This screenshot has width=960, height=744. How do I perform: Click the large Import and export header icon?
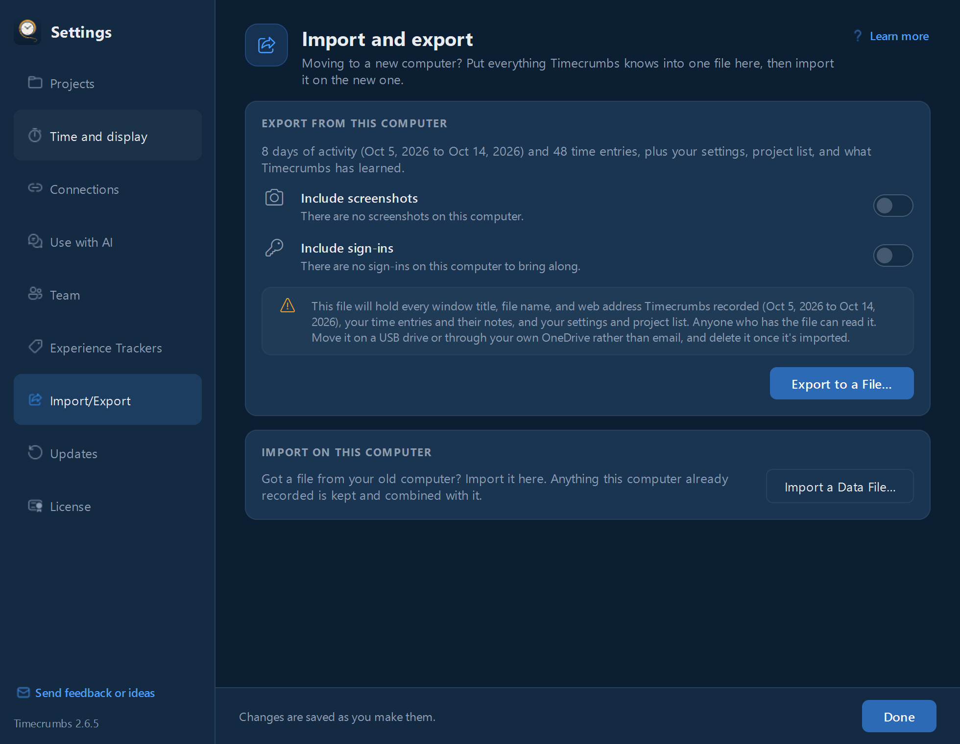pyautogui.click(x=266, y=45)
